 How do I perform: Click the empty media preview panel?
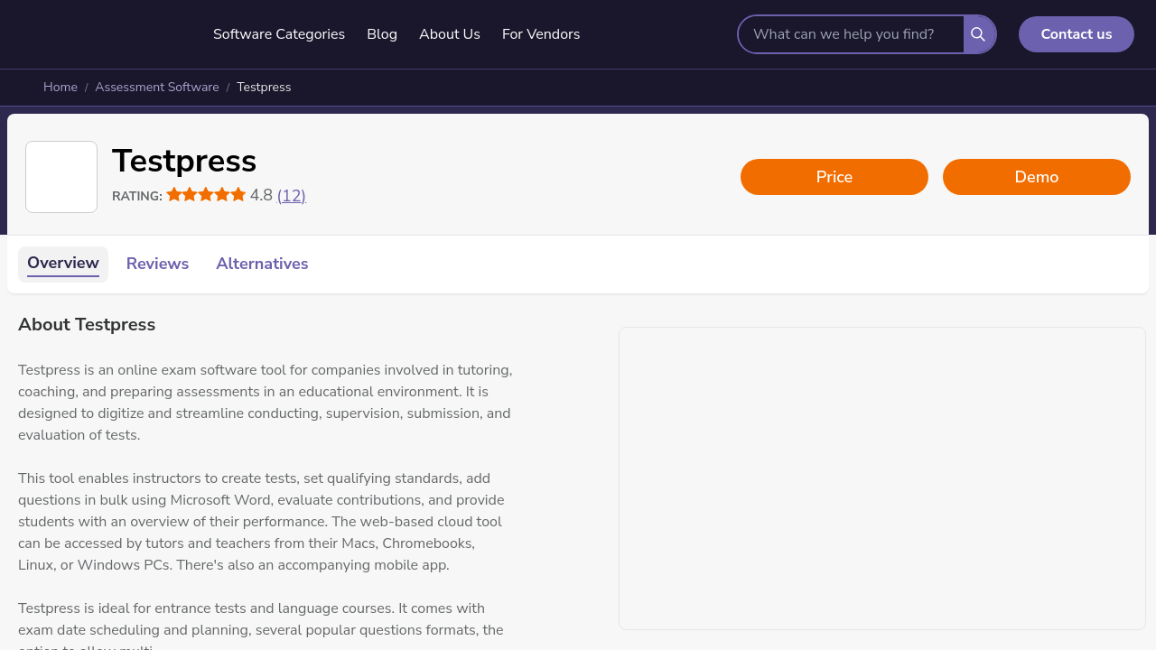tap(882, 478)
